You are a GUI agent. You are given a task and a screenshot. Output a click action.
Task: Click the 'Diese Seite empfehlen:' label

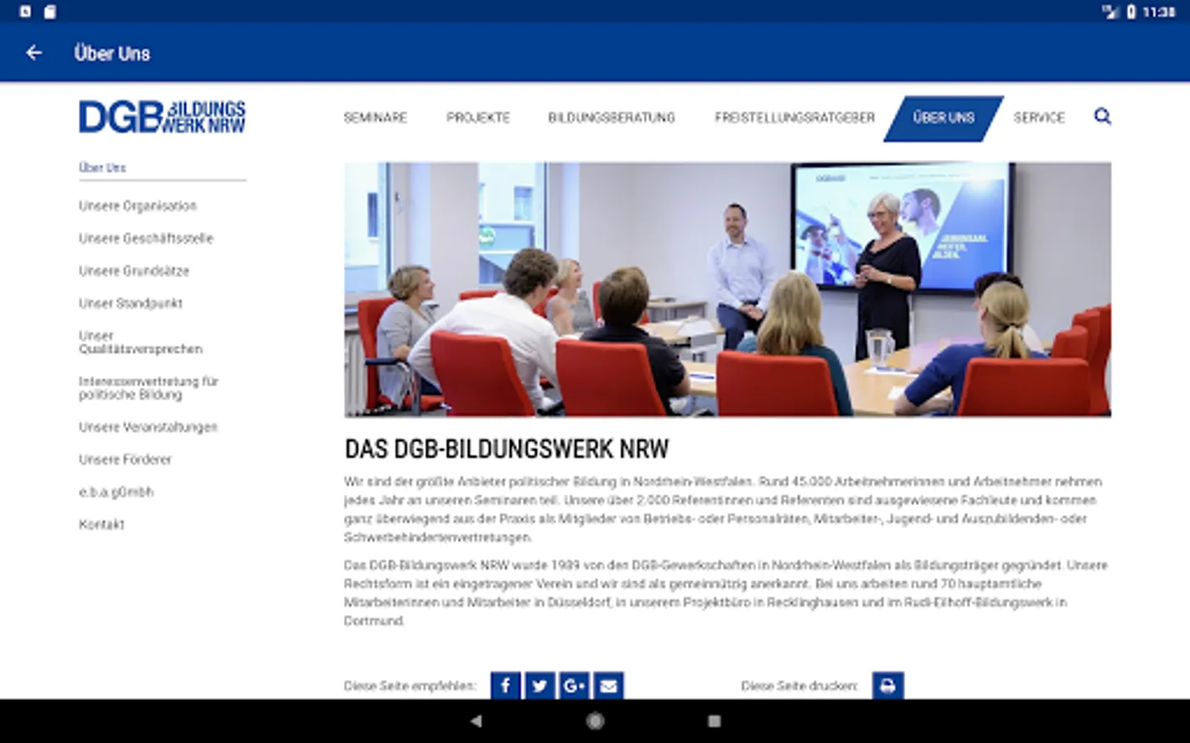tap(410, 686)
